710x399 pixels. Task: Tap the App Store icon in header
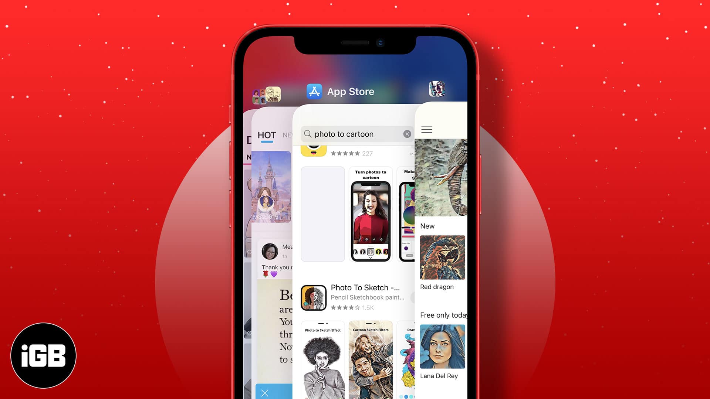point(314,92)
